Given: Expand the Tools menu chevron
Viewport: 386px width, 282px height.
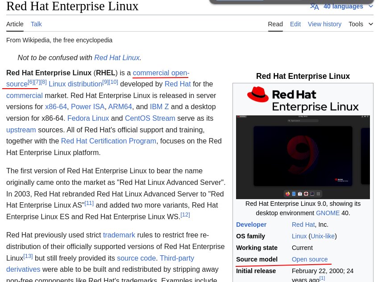Looking at the screenshot, I should click(371, 24).
